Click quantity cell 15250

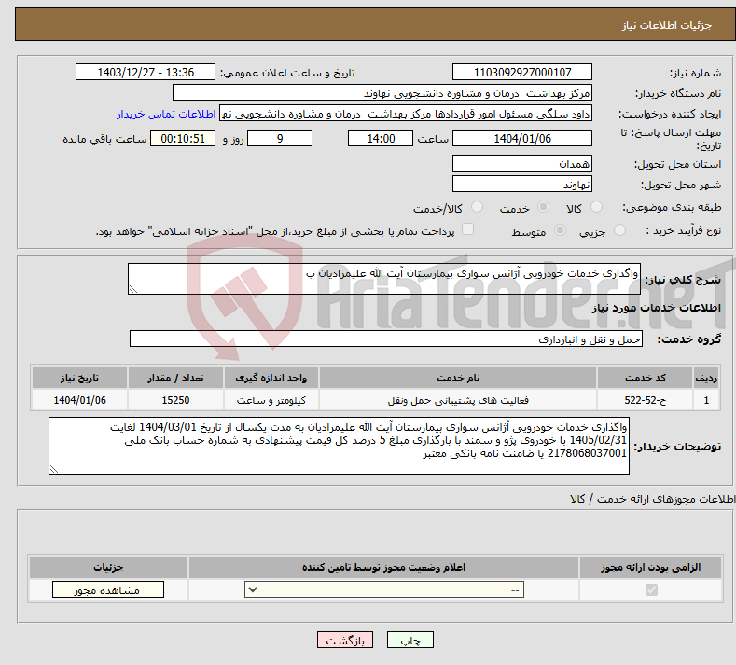click(x=175, y=400)
